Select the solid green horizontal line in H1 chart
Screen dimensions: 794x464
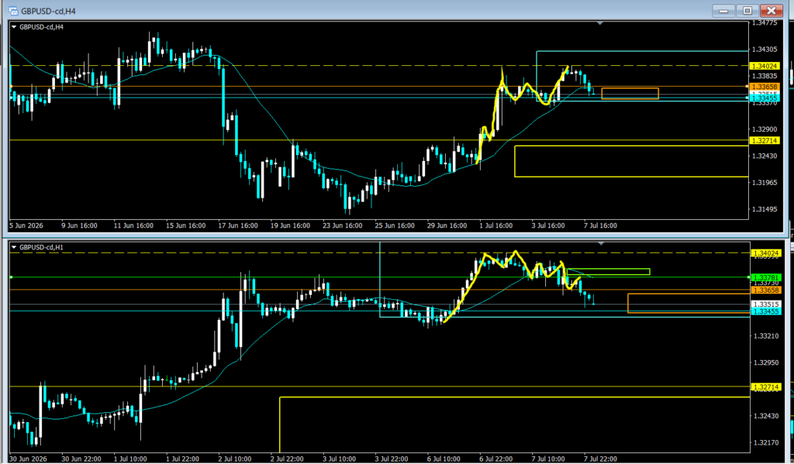(x=380, y=277)
